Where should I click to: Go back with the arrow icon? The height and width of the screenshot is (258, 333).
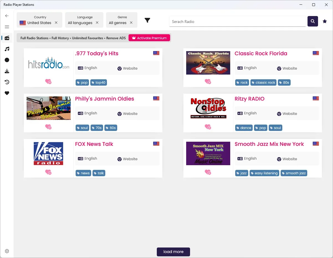click(x=7, y=16)
